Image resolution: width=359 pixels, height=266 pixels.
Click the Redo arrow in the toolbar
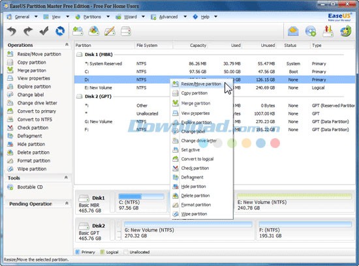(27, 31)
